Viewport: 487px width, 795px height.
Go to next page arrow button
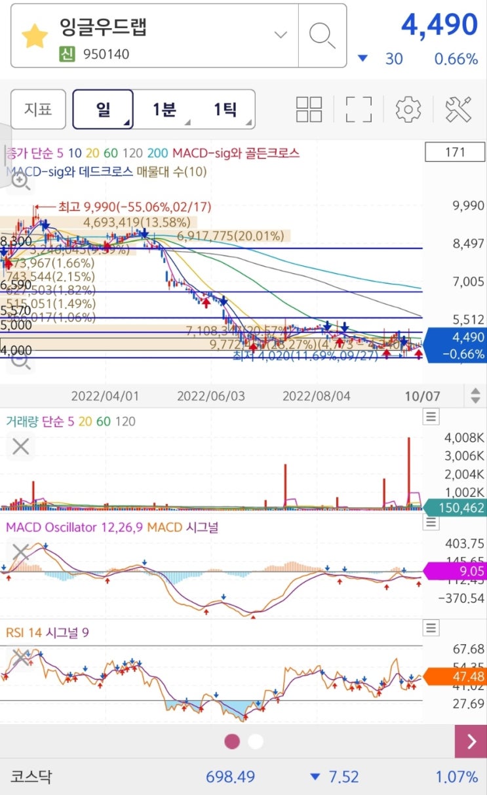471,741
